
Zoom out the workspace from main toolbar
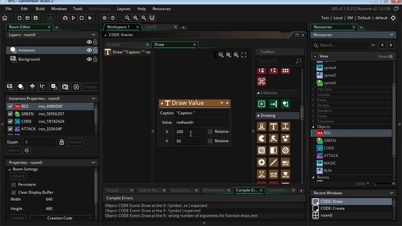[x=128, y=18]
